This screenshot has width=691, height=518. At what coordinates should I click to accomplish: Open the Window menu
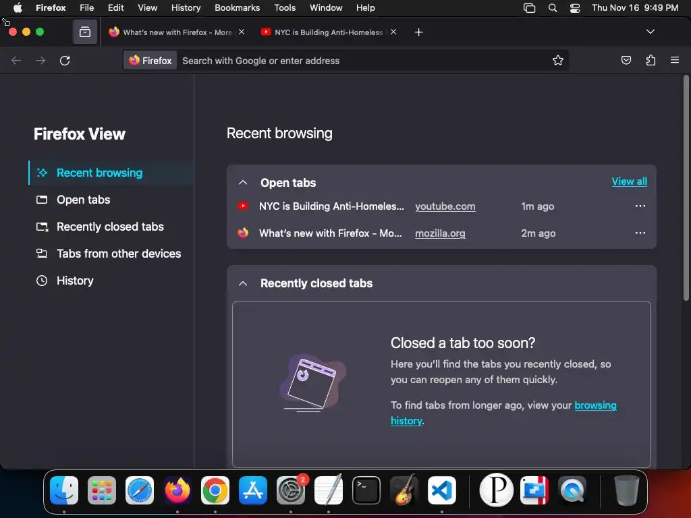tap(326, 7)
